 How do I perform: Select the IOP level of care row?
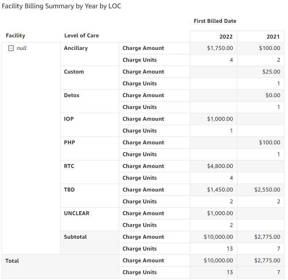coord(69,119)
